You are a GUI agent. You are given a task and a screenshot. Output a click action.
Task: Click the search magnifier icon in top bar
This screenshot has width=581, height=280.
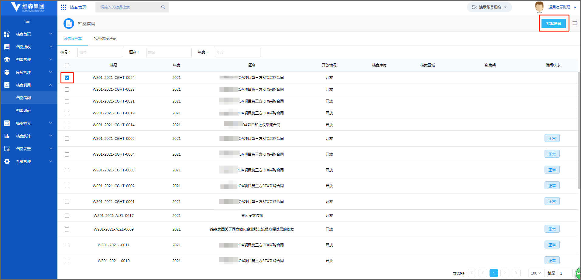(x=163, y=7)
